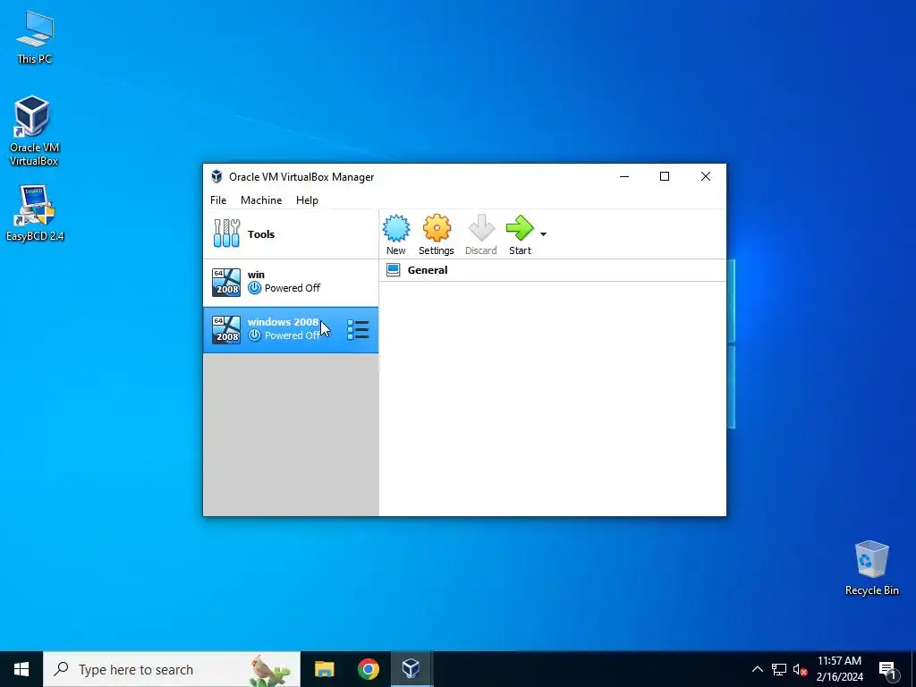Open the Machine menu

click(261, 200)
